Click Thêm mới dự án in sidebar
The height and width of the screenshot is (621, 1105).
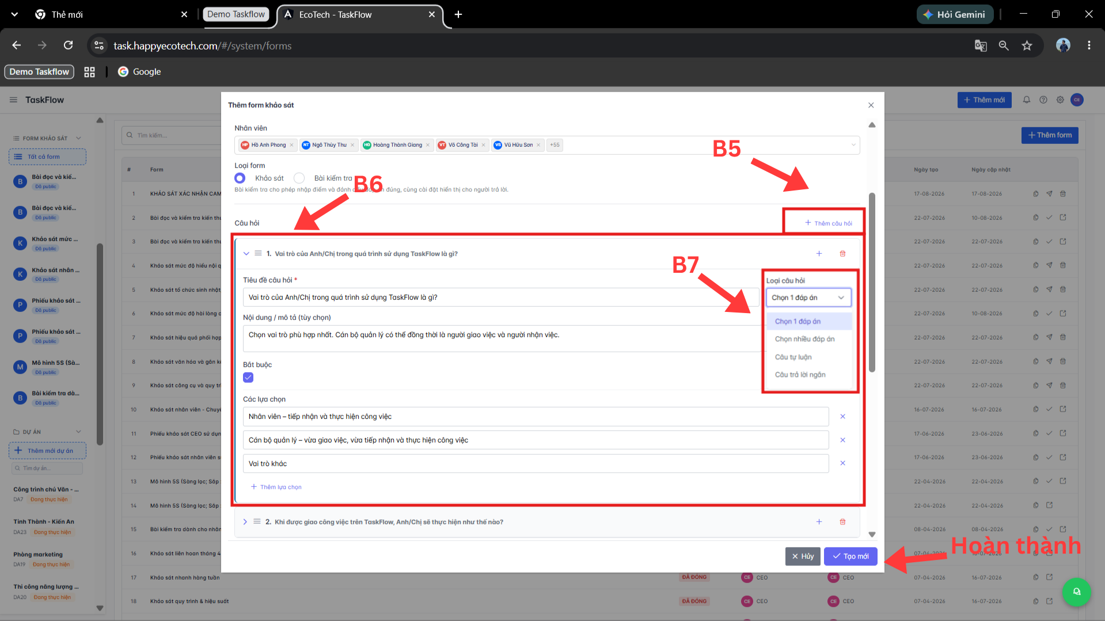pos(47,451)
